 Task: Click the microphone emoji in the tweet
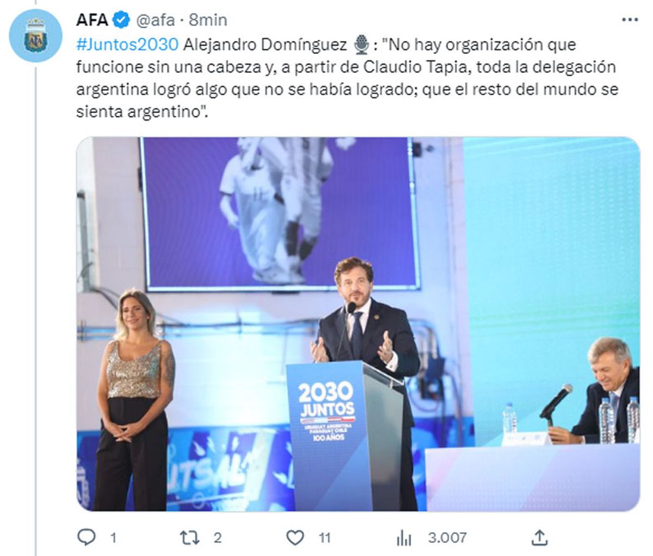pos(361,44)
